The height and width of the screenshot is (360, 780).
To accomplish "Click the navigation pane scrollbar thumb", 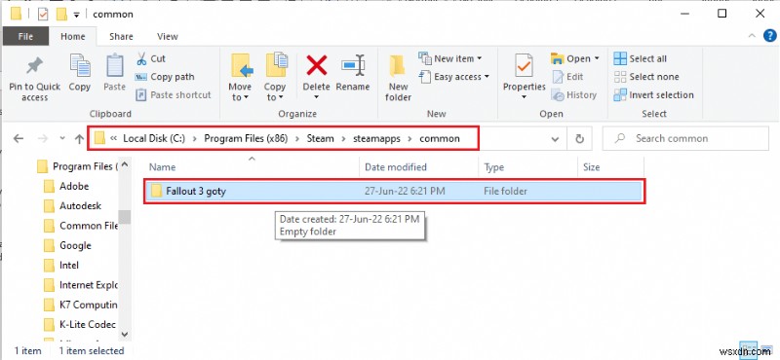I will click(x=125, y=216).
